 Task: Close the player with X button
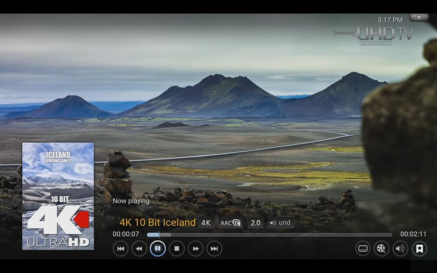pos(419,17)
